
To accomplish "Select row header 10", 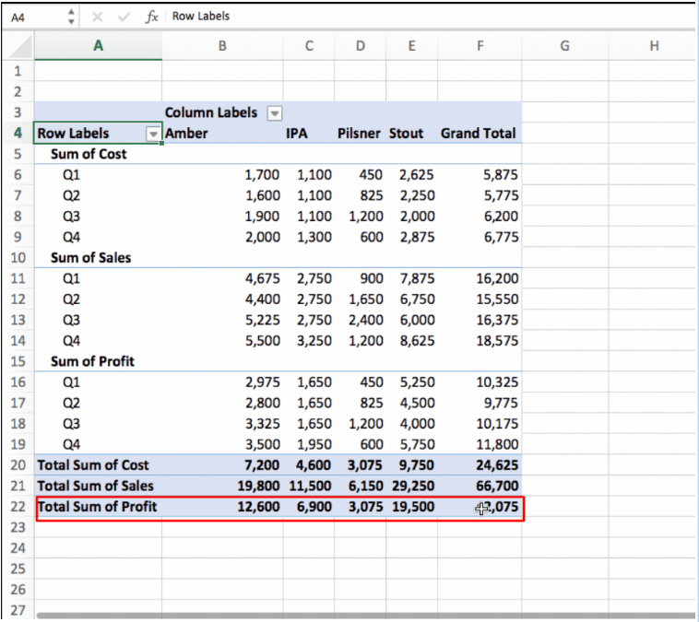I will pyautogui.click(x=18, y=258).
